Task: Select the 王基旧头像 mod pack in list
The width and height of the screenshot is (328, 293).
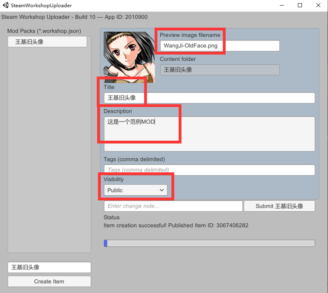Action: coord(47,42)
